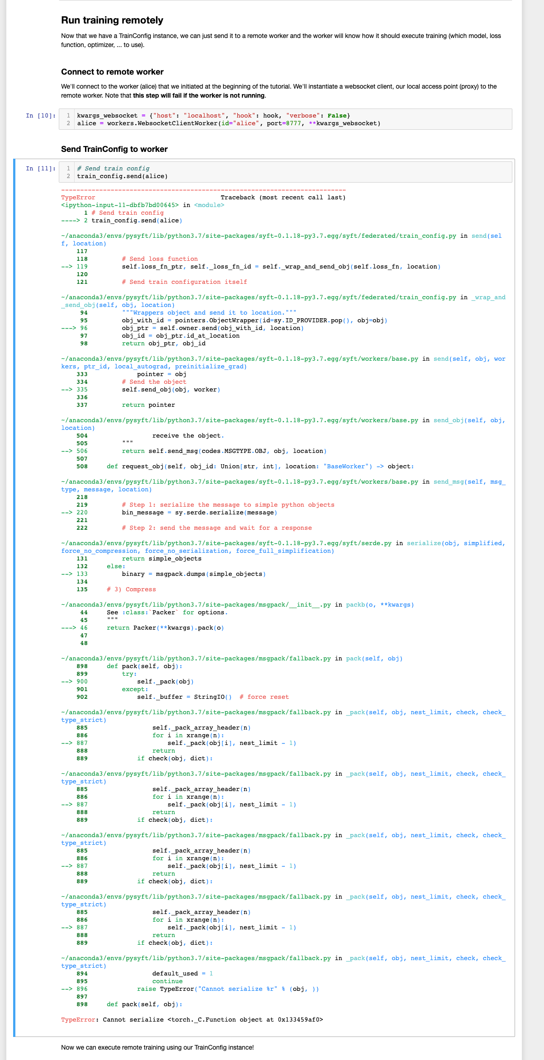The width and height of the screenshot is (544, 1060).
Task: Click the 'Now that we have a TrainConfig' paragraph
Action: coord(281,40)
